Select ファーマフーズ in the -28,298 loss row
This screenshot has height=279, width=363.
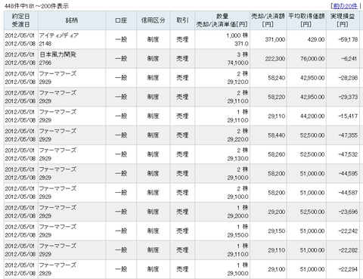pos(57,73)
